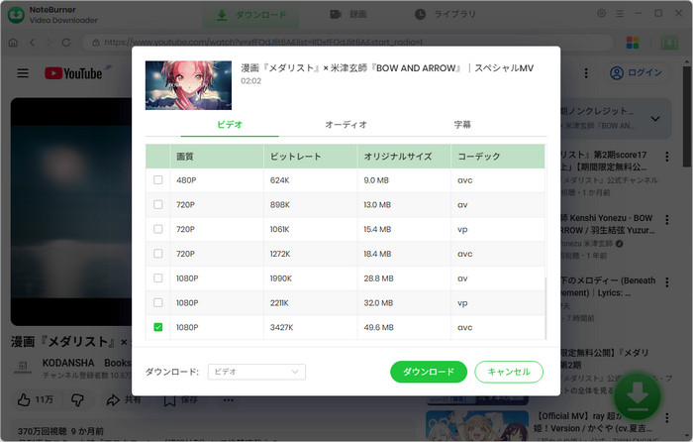This screenshot has height=442, width=693.
Task: Open options for Kenshi Yonezu - BOW video
Action: pyautogui.click(x=667, y=220)
